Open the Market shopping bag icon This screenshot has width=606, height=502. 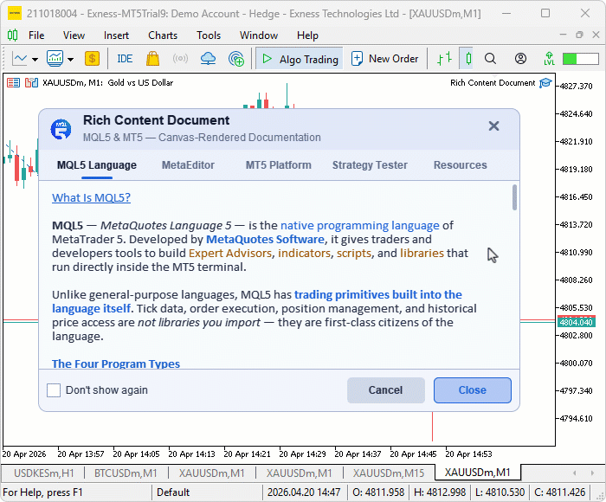(152, 59)
